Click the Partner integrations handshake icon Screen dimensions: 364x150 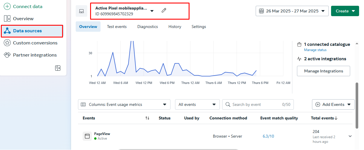tap(7, 55)
